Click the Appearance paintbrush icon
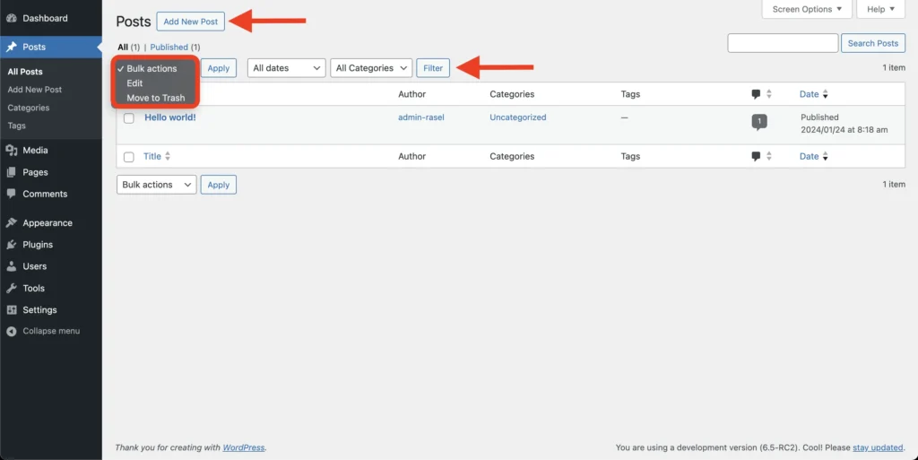This screenshot has height=460, width=918. [x=11, y=223]
